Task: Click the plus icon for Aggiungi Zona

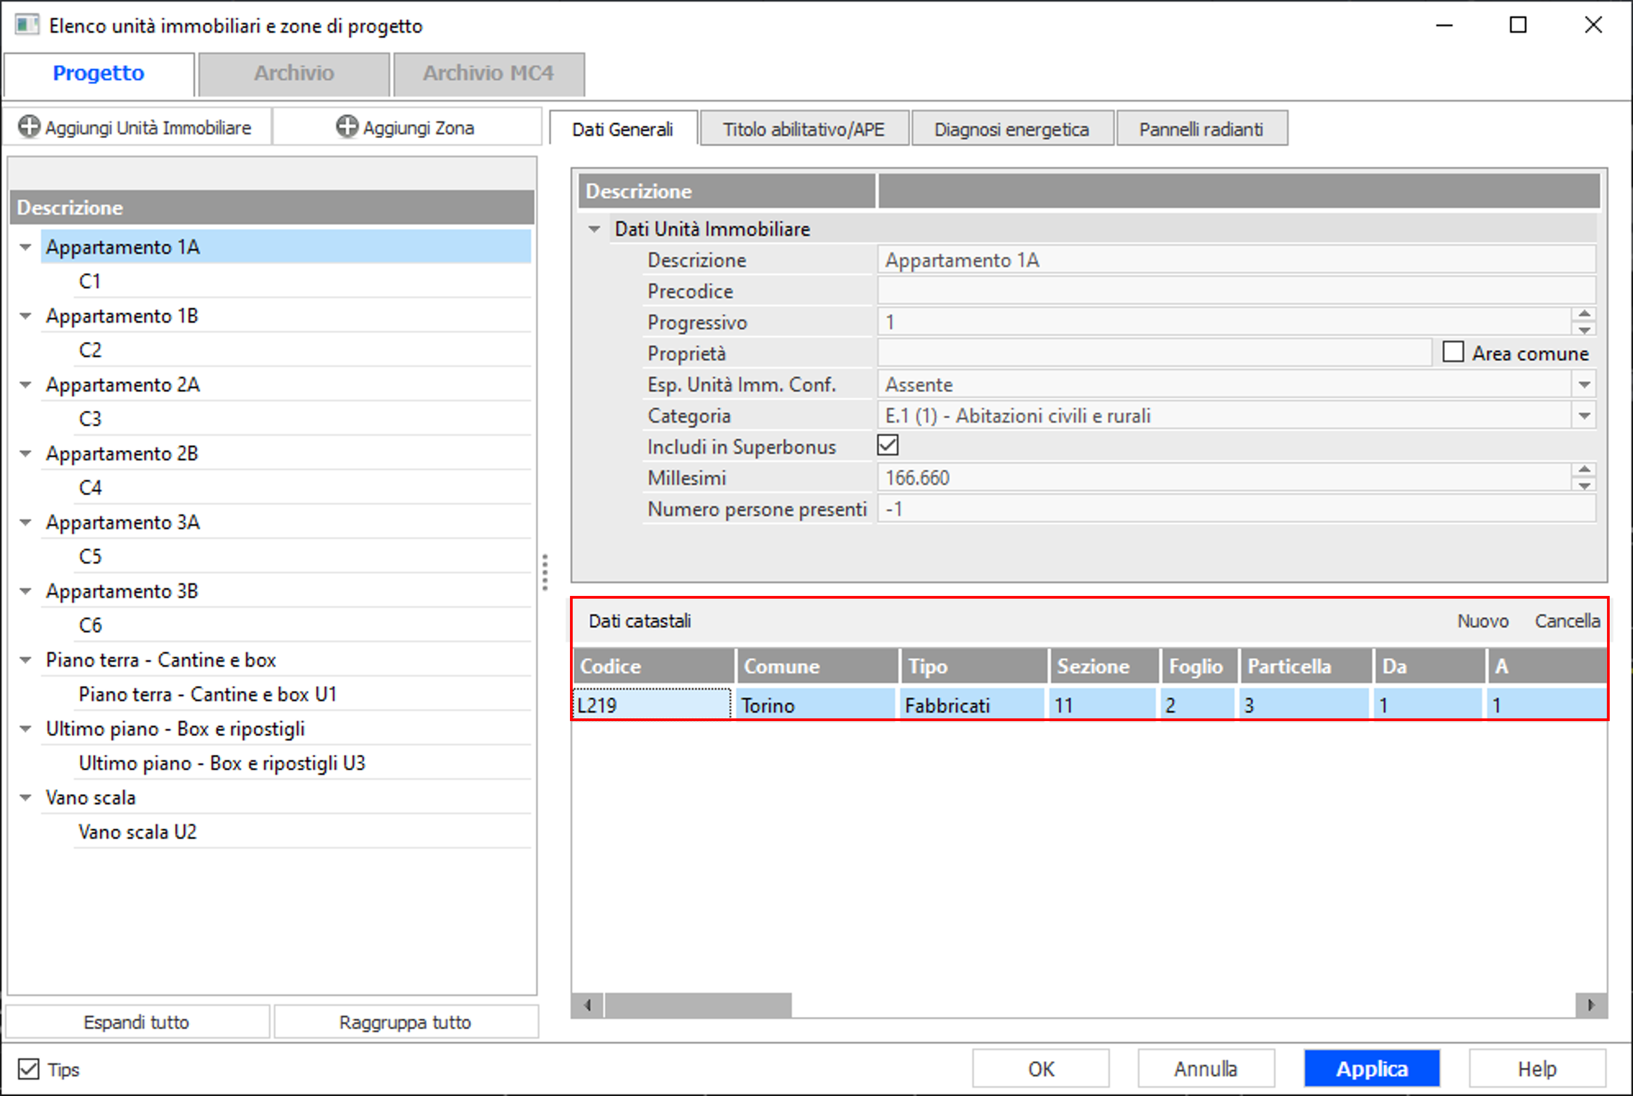Action: tap(347, 127)
